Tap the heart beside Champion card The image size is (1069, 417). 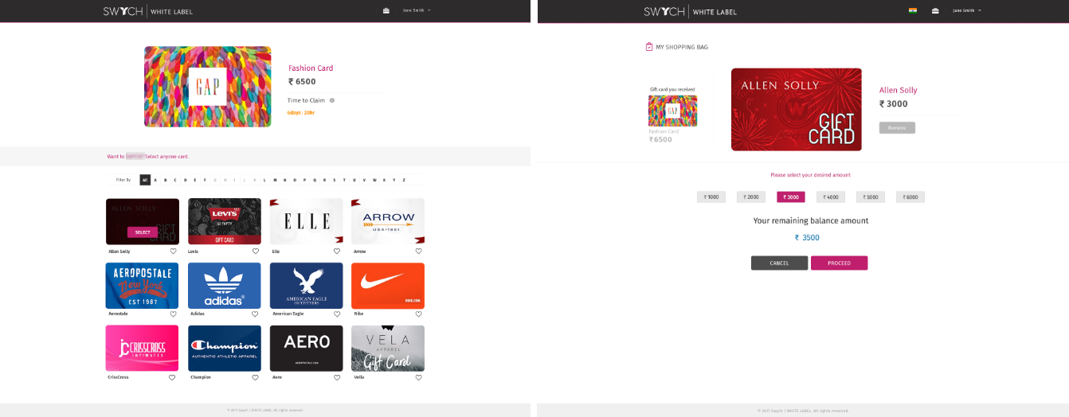[256, 378]
